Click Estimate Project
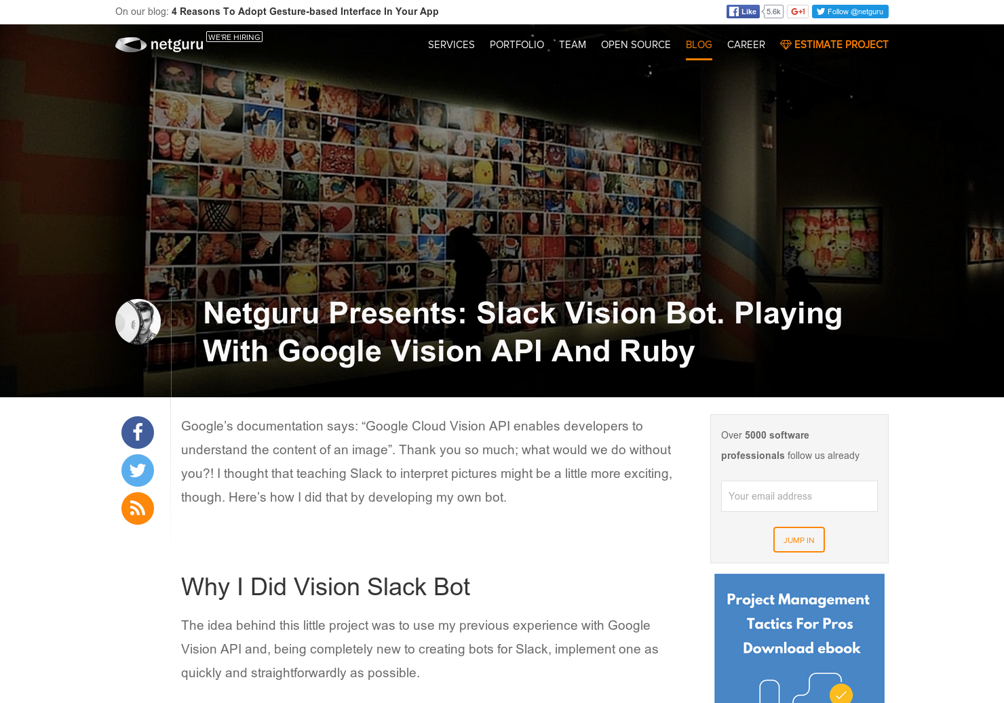 [x=842, y=45]
